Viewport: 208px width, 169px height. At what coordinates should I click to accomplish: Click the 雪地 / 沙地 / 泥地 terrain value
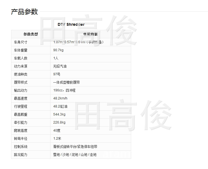point(75,155)
